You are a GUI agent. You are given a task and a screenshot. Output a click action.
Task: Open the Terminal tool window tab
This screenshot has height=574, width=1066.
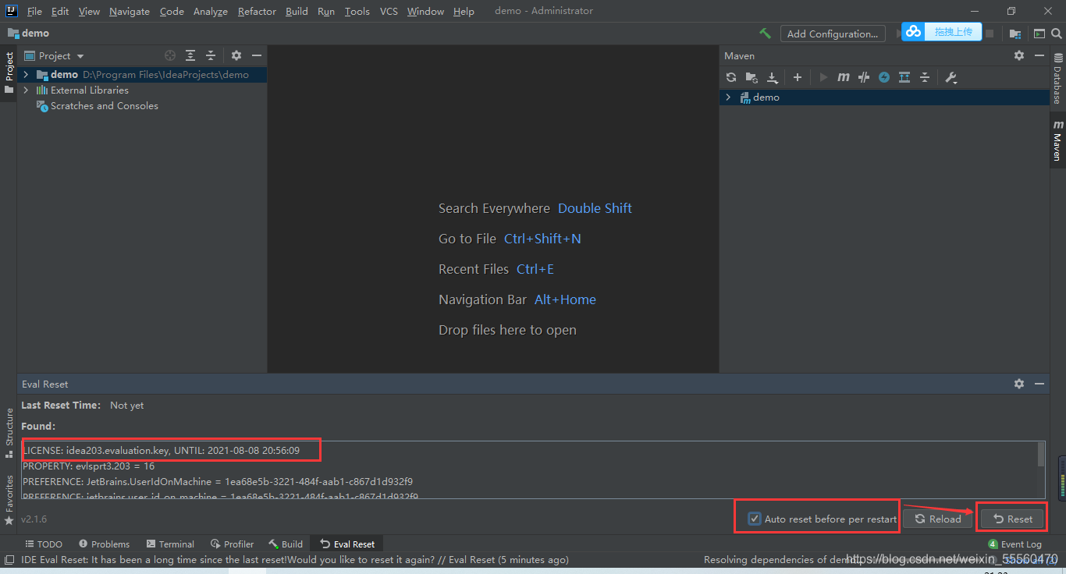click(169, 544)
